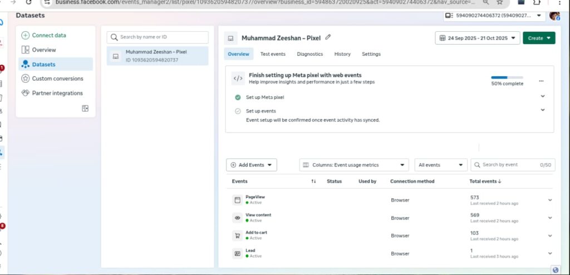Click the dataset icon beside pixel title
The image size is (570, 275).
click(230, 38)
